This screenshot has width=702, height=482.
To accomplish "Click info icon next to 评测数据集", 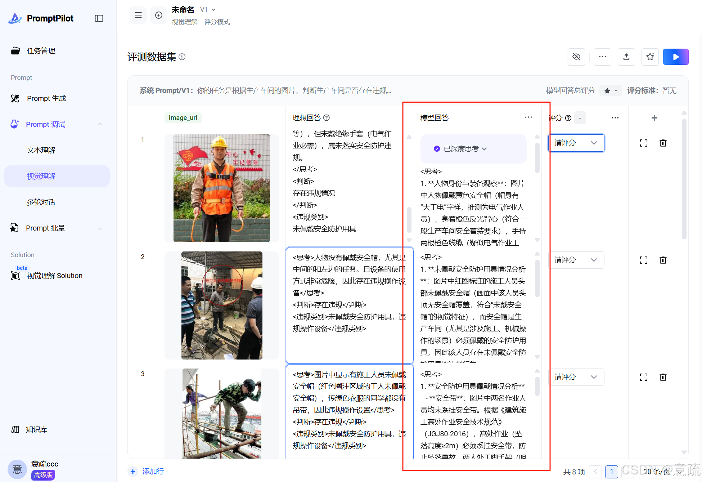I will pyautogui.click(x=182, y=57).
